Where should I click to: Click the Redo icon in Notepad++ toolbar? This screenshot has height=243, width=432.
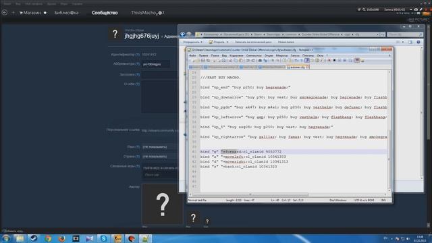(x=253, y=60)
